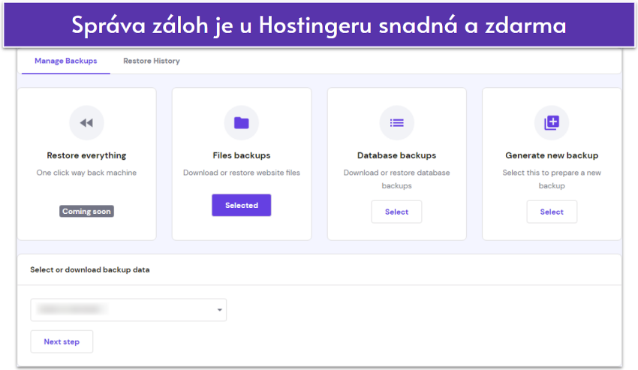The width and height of the screenshot is (638, 370).
Task: Click the Database backups heading
Action: click(397, 155)
